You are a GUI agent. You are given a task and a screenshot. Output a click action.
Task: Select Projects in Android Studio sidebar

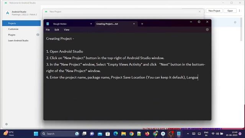click(21, 23)
